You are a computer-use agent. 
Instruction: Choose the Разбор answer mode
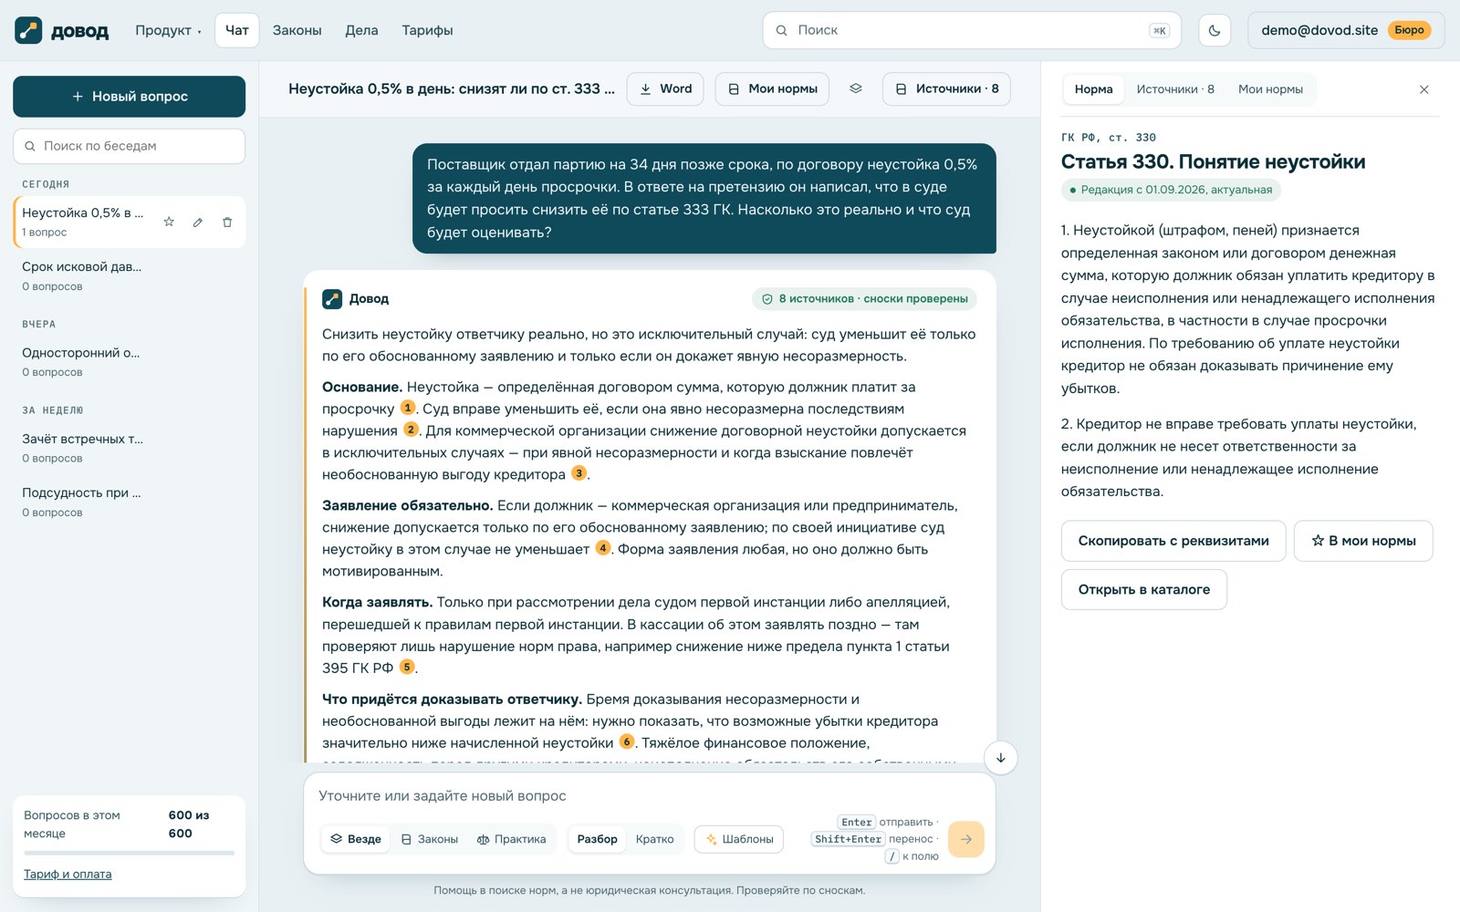click(598, 839)
